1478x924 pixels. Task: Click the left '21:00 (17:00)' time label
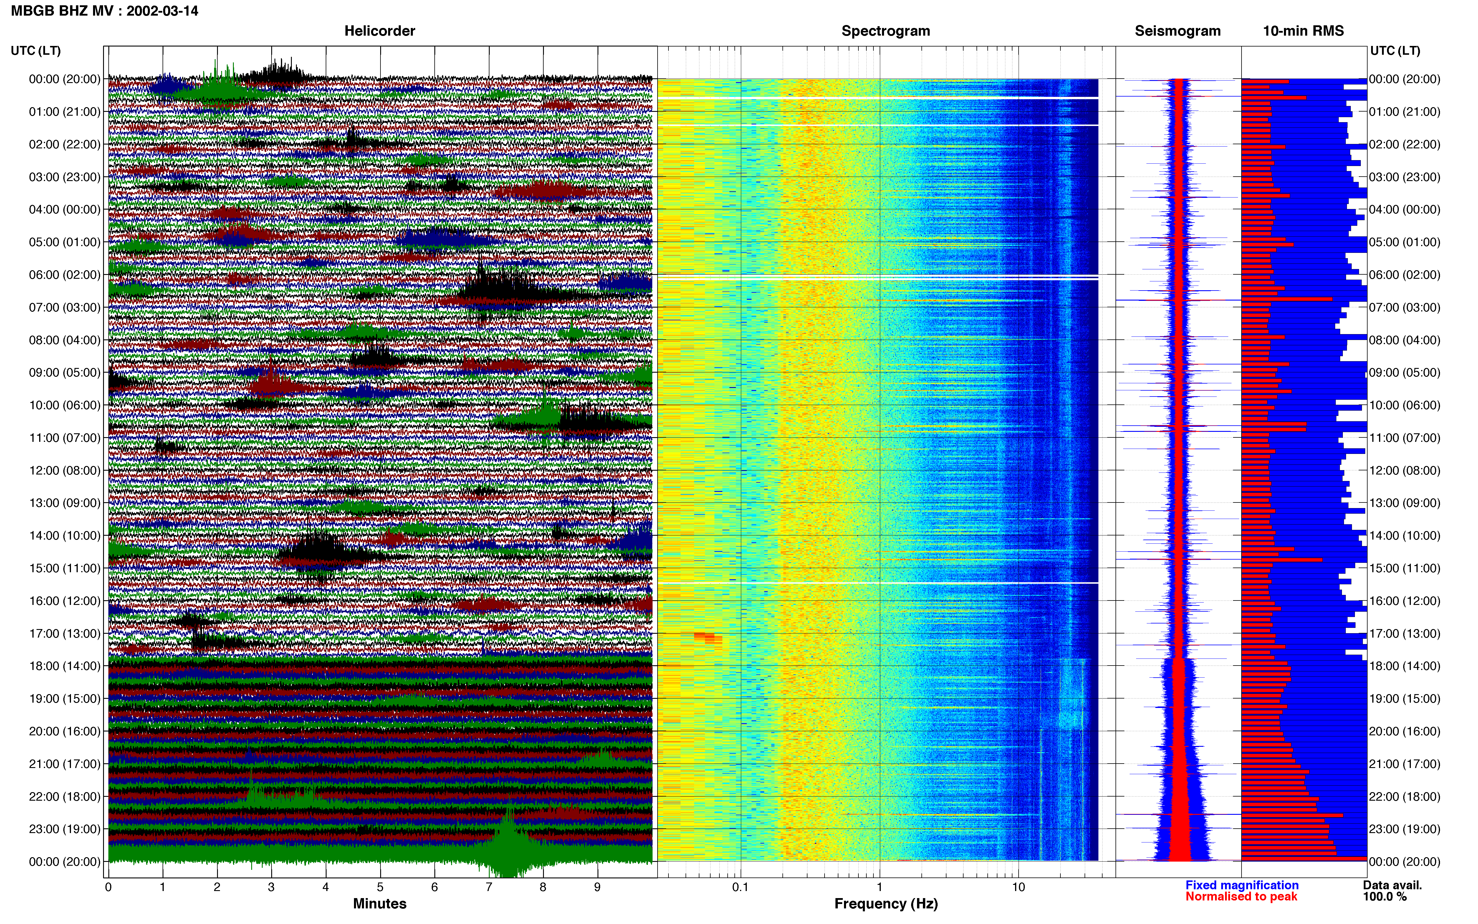click(65, 764)
